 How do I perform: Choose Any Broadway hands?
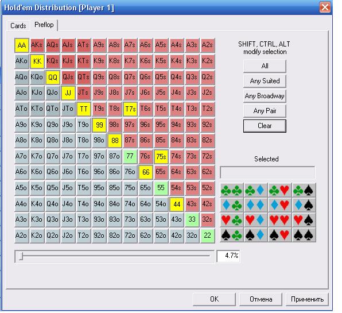tap(265, 96)
